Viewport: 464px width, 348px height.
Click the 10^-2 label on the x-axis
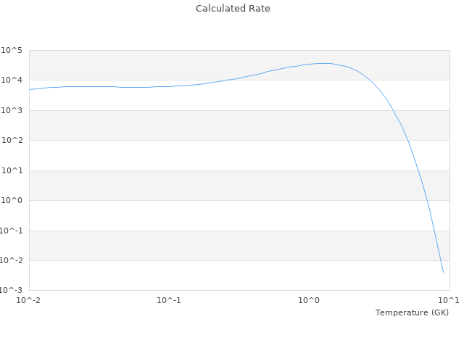pyautogui.click(x=29, y=300)
